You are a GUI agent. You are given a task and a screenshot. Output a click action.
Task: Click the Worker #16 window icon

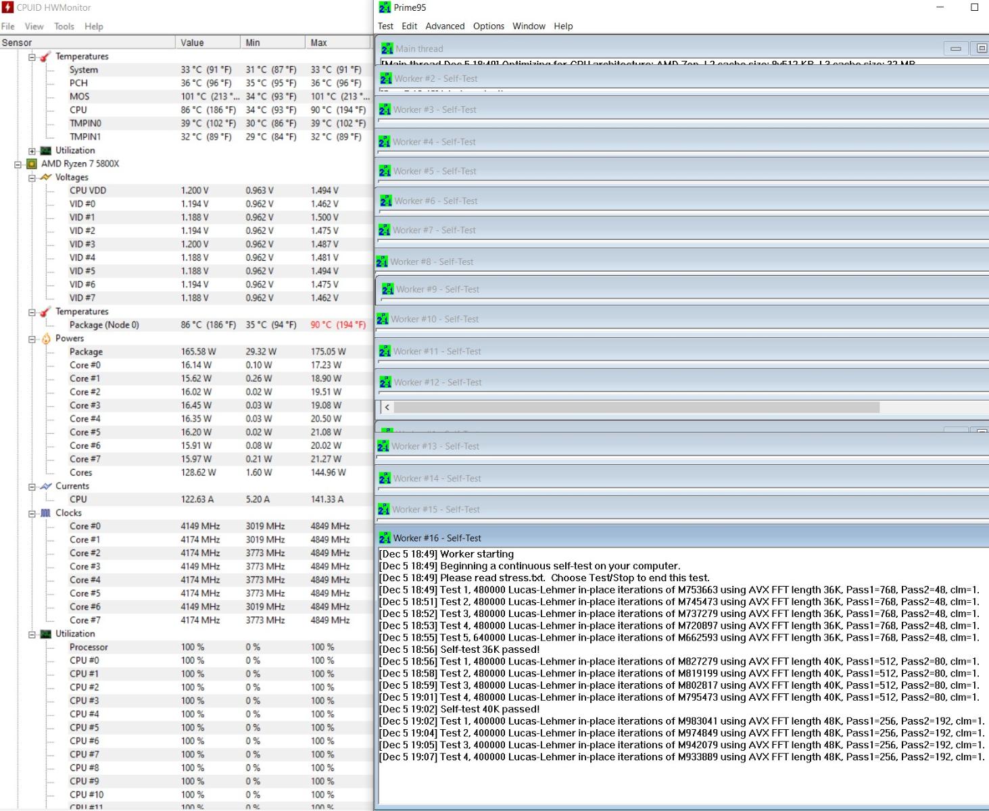385,538
